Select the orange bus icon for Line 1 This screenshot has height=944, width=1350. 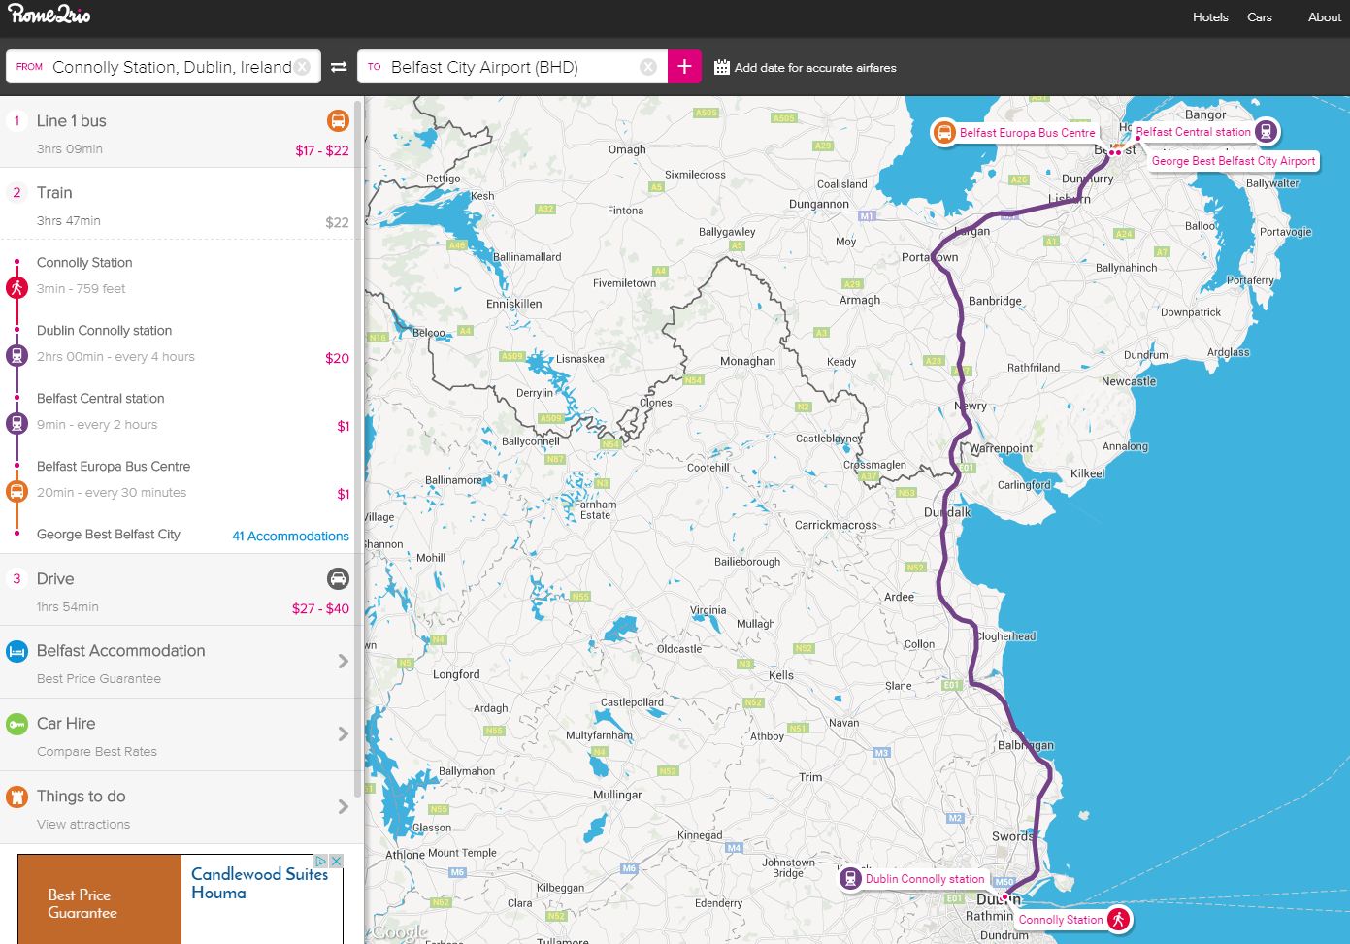click(337, 121)
